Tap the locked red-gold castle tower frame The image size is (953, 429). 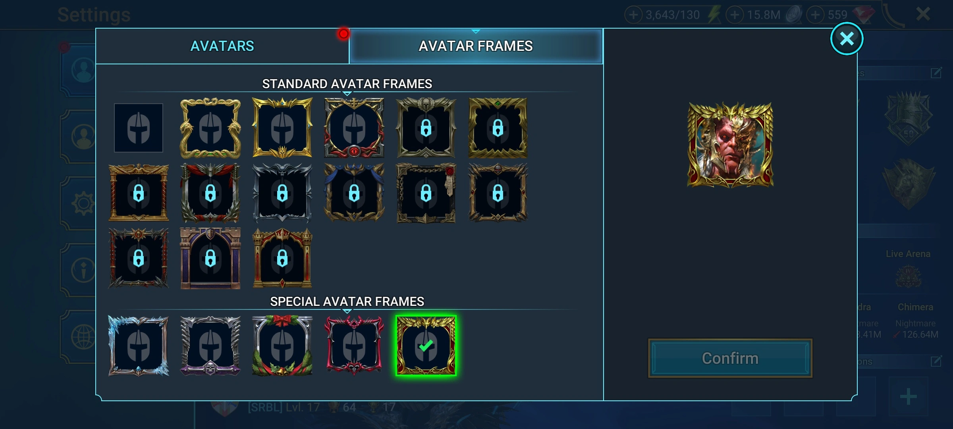point(282,258)
